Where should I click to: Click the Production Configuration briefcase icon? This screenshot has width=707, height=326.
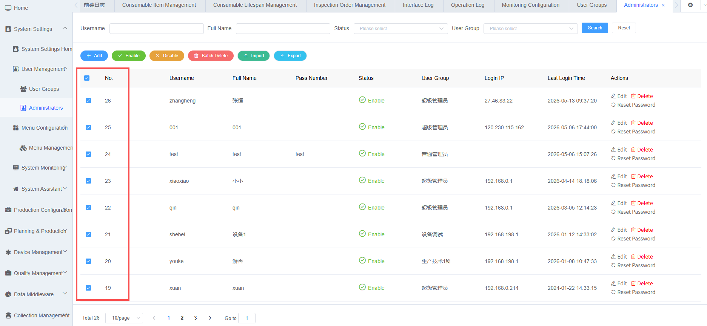pyautogui.click(x=8, y=210)
